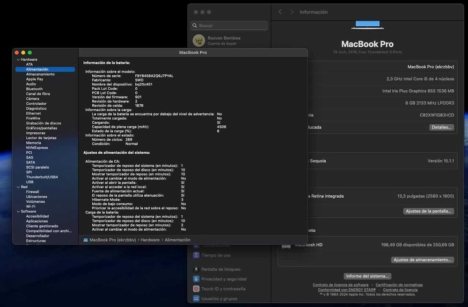The height and width of the screenshot is (307, 468).
Task: Select PCI in the sidebar
Action: tap(29, 153)
